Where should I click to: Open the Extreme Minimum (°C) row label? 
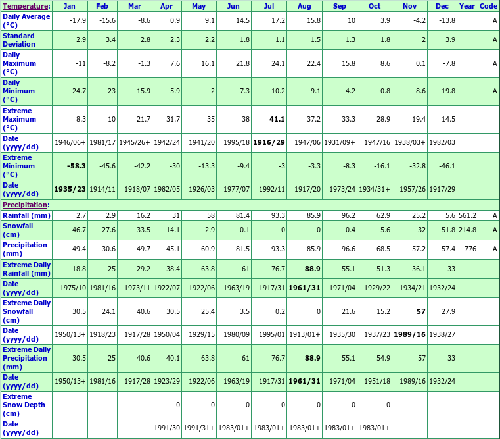[x=19, y=166]
